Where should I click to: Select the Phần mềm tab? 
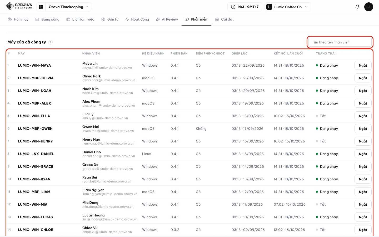coord(197,19)
